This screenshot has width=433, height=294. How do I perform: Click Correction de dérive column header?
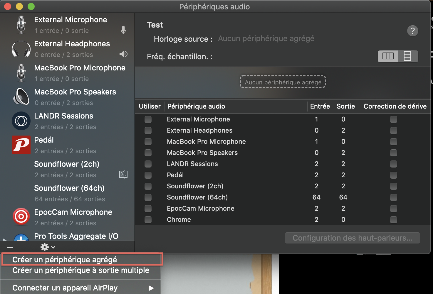click(x=395, y=106)
